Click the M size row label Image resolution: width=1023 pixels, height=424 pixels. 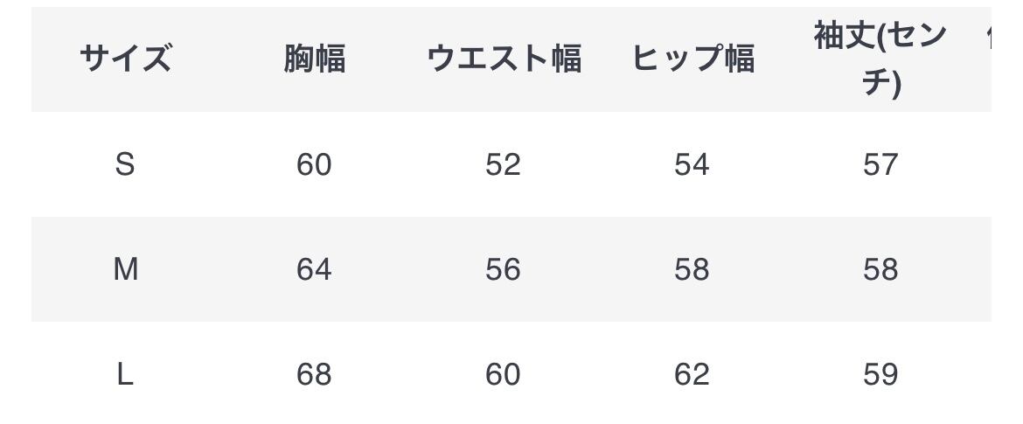[x=125, y=269]
